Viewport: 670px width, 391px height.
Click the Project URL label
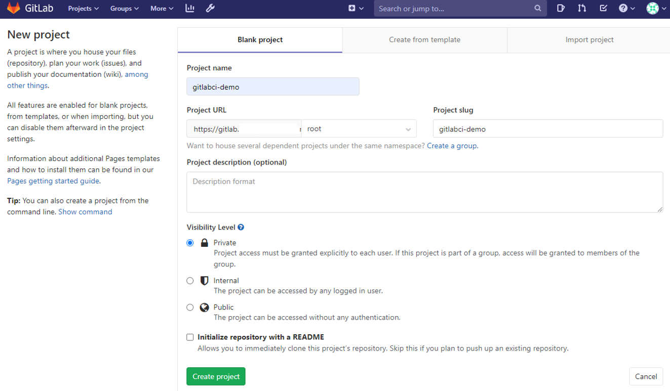(x=207, y=110)
